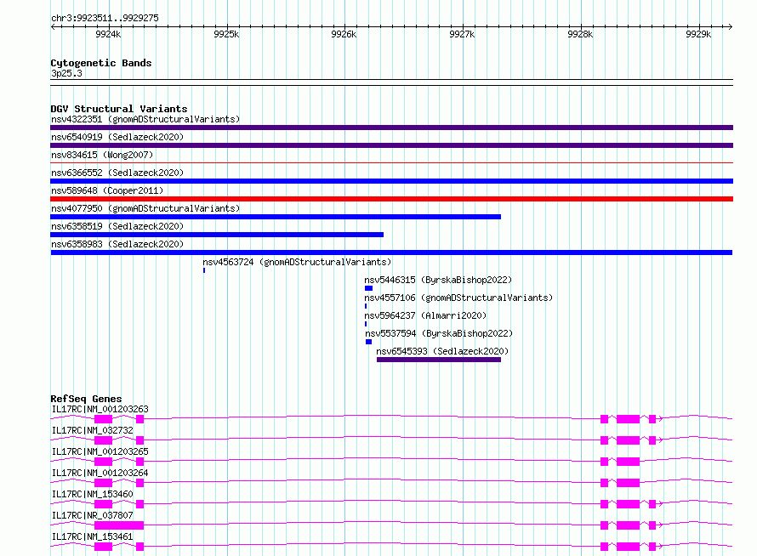
Task: Open the IL17RC|NR_037807 transcript label
Action: (x=92, y=515)
